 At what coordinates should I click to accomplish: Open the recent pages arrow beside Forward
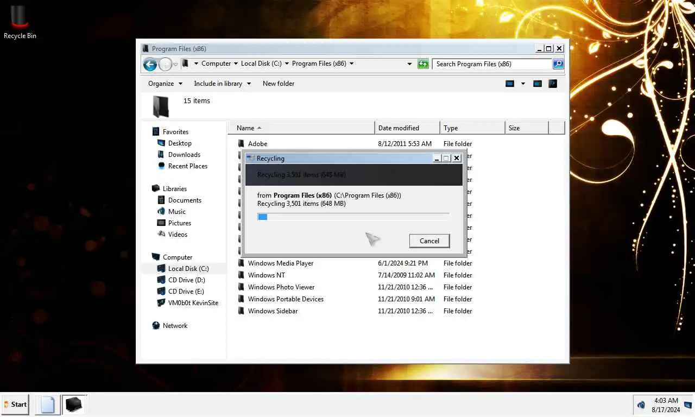coord(175,65)
